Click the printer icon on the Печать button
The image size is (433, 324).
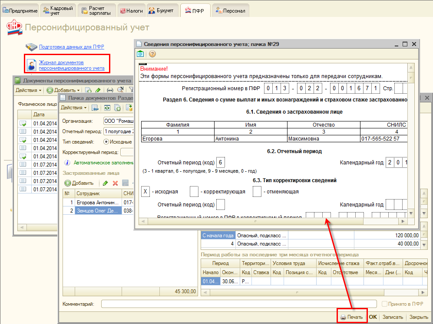(x=343, y=317)
